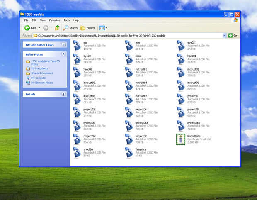The height and width of the screenshot is (200, 257).
Task: Maximize the 123D models window
Action: [x=232, y=15]
